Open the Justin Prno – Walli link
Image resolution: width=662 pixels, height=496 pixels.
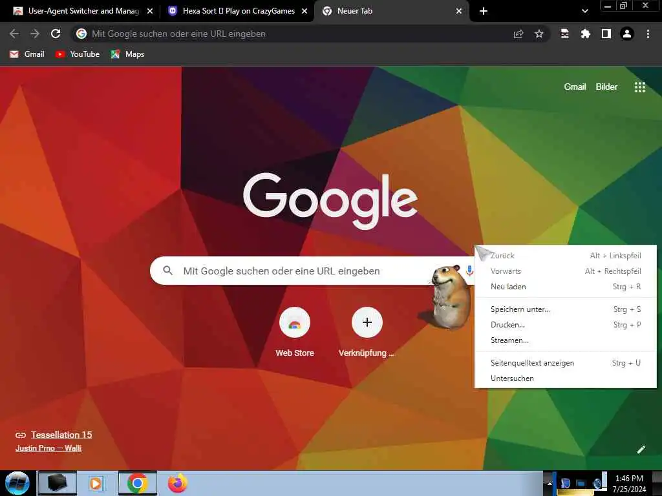point(48,448)
